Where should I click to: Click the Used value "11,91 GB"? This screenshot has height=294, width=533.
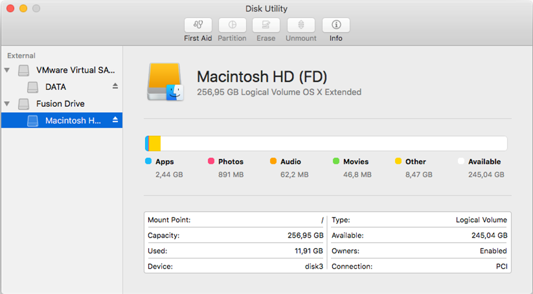[x=309, y=251]
